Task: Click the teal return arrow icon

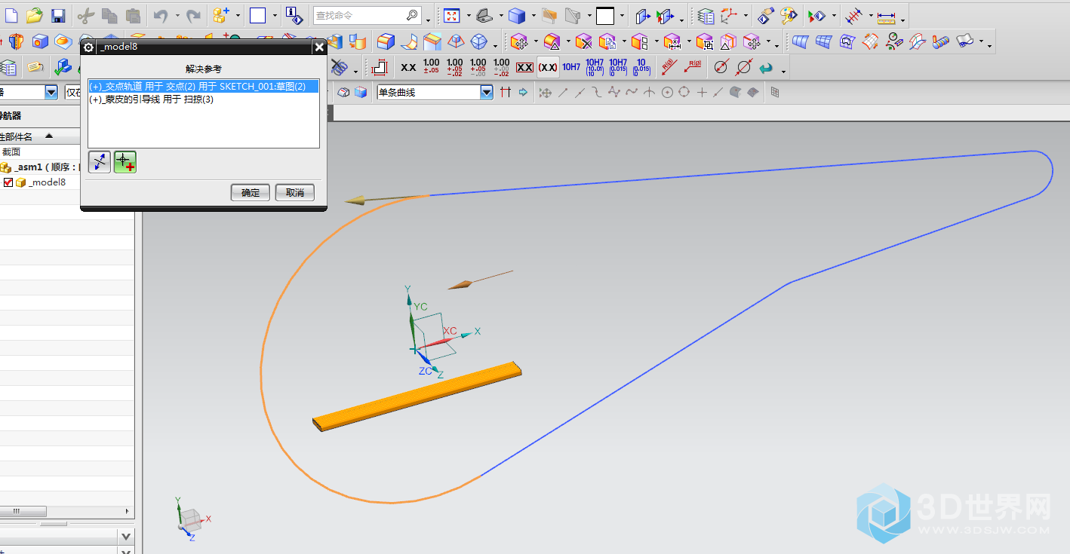Action: point(767,68)
